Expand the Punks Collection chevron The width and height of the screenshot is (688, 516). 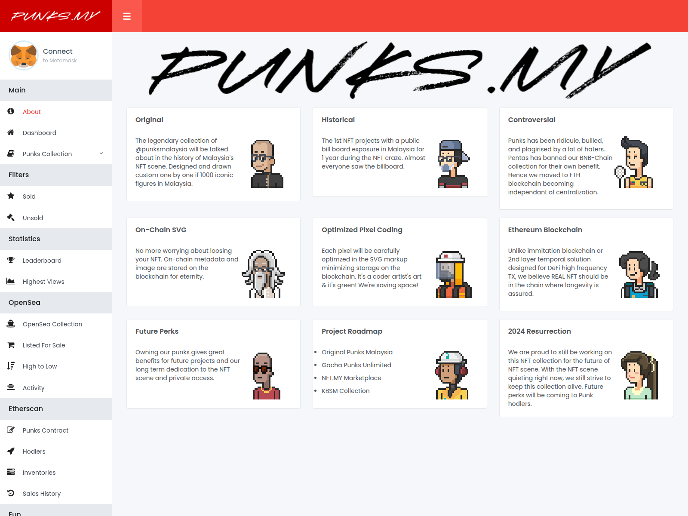coord(101,154)
